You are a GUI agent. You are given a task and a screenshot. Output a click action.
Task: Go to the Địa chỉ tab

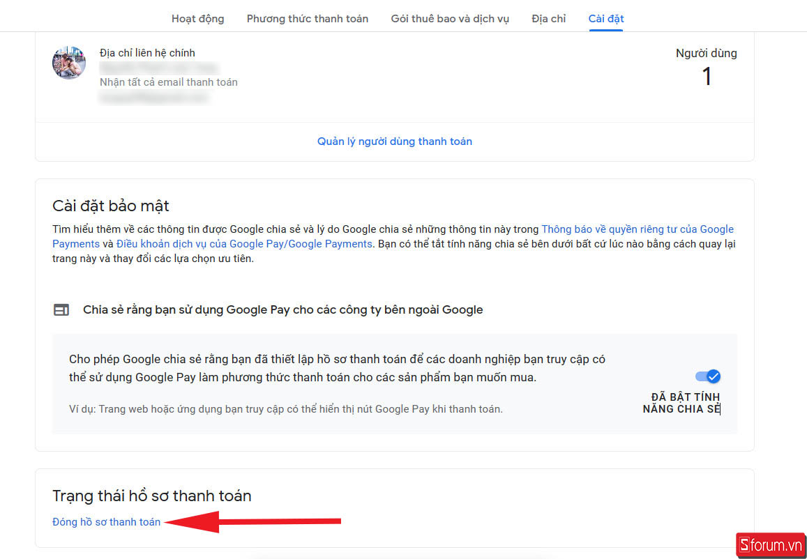pos(549,19)
